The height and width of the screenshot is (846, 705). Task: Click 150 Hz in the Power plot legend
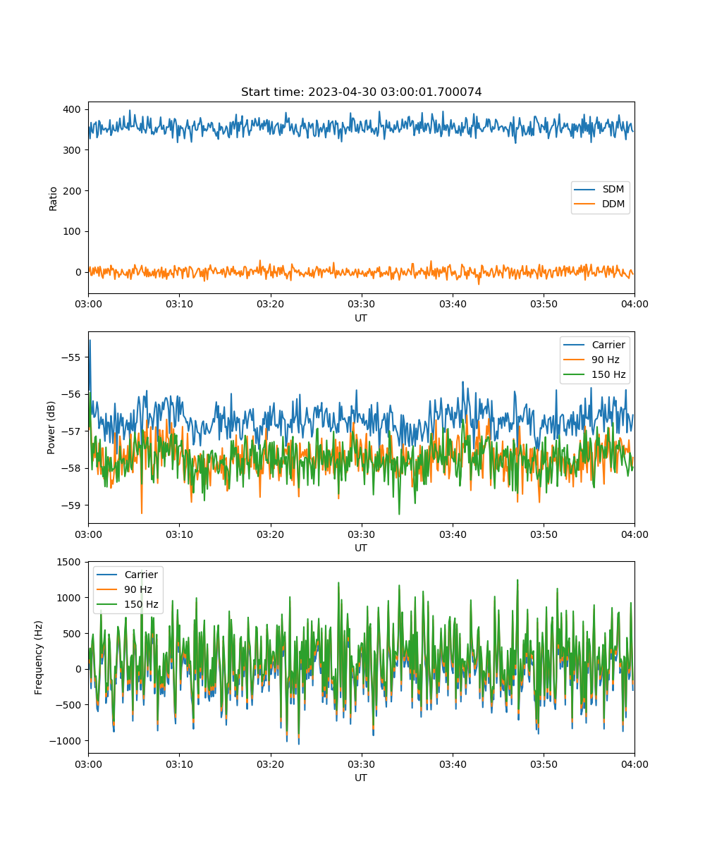click(608, 375)
